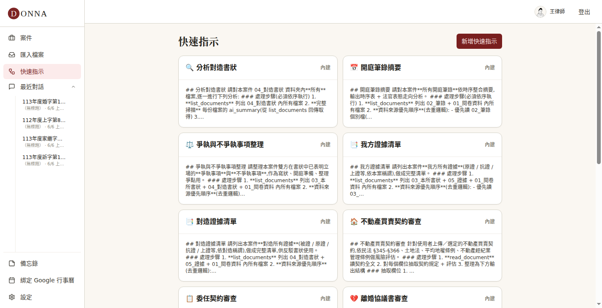Click the calendar icon beside 綁定 Google 行事曆

(12, 280)
